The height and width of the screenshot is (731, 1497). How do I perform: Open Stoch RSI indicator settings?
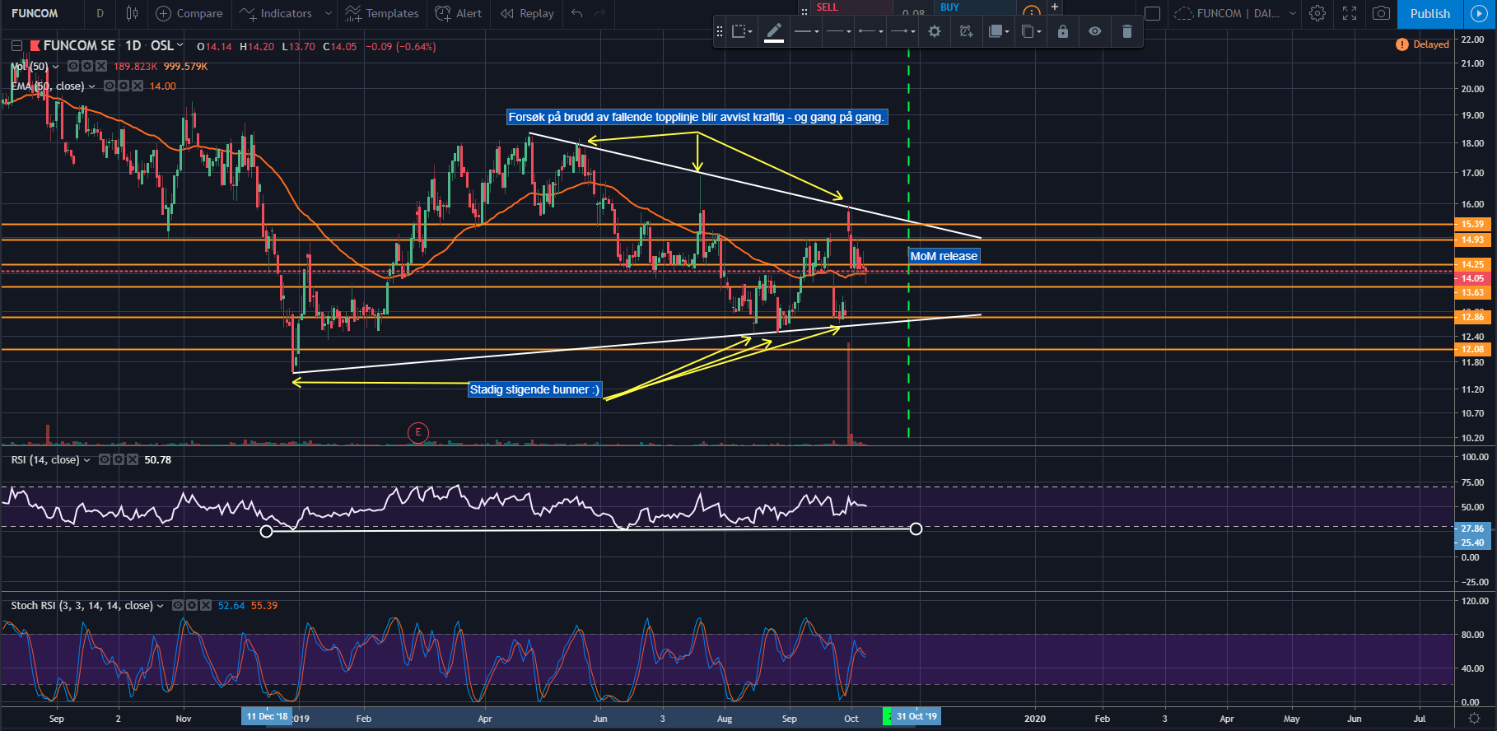[x=192, y=605]
